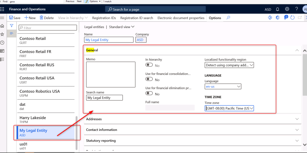This screenshot has width=307, height=153.
Task: Open Registration IDs menu item
Action: pyautogui.click(x=104, y=18)
